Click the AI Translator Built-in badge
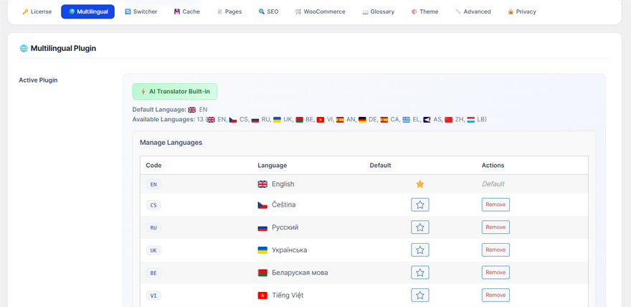The image size is (631, 307). 174,92
